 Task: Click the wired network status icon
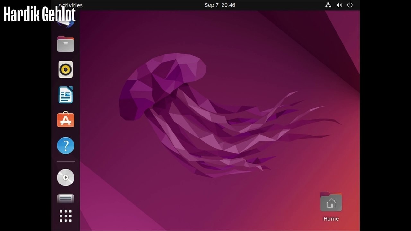[x=328, y=5]
